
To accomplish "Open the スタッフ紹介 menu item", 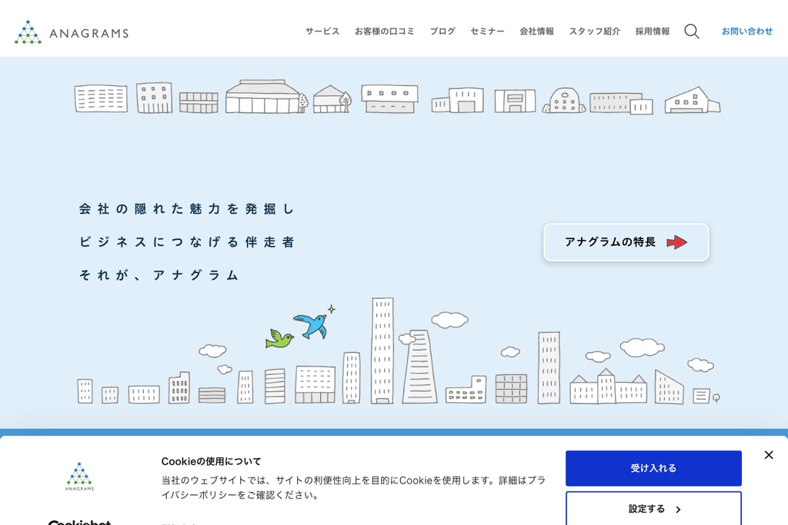I will (595, 31).
